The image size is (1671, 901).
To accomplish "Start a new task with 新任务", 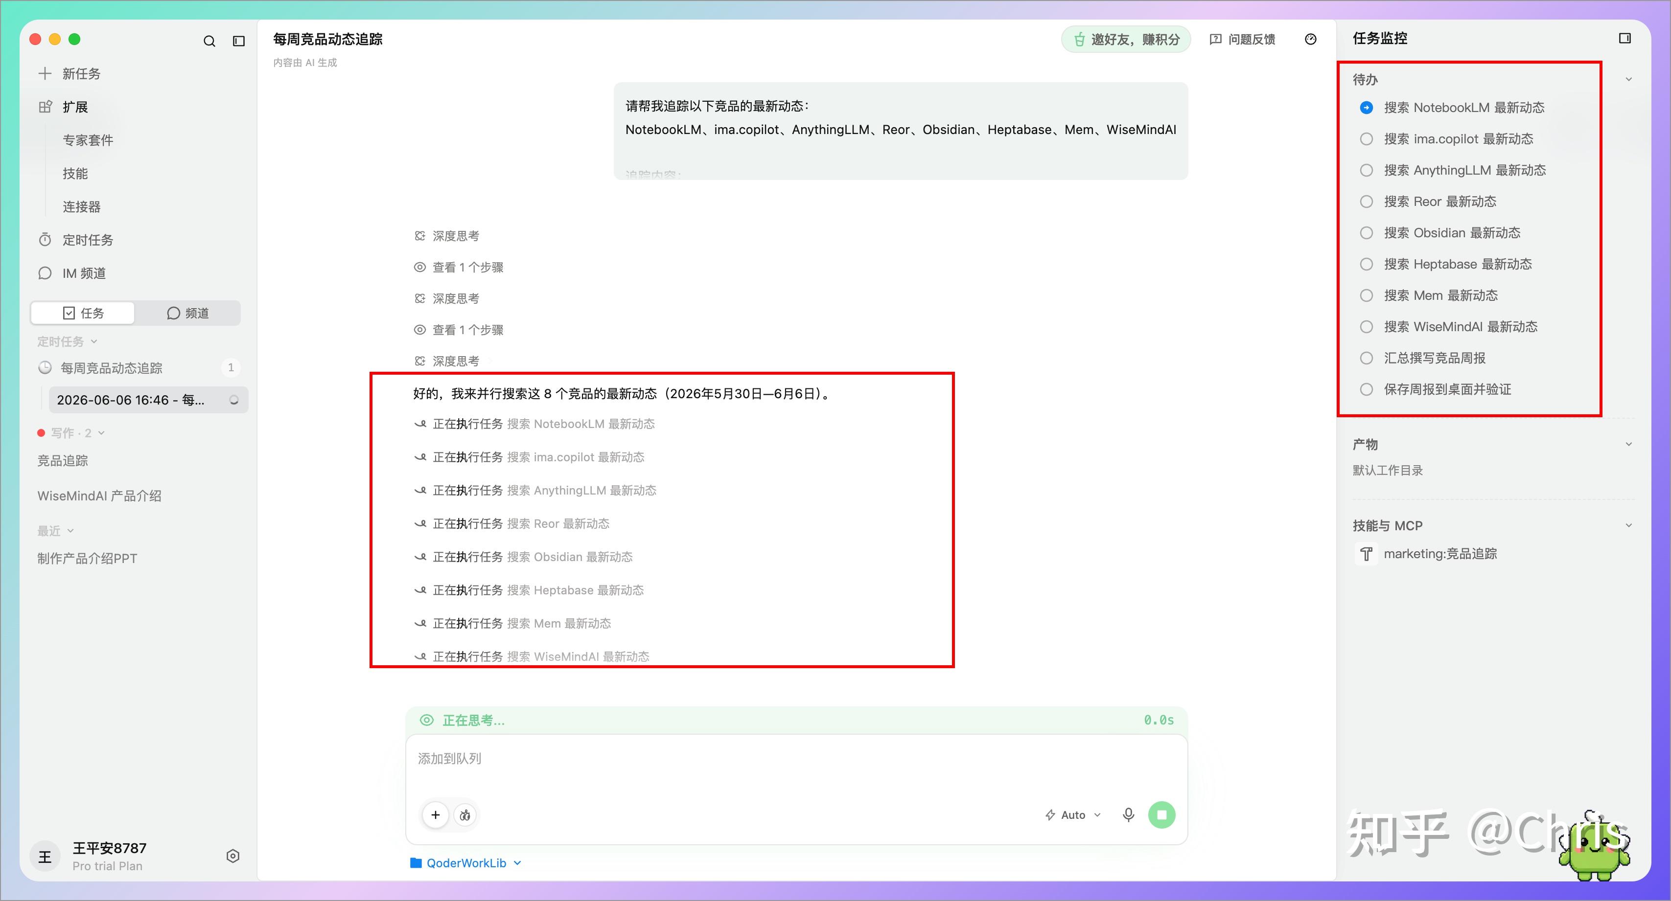I will pyautogui.click(x=70, y=73).
